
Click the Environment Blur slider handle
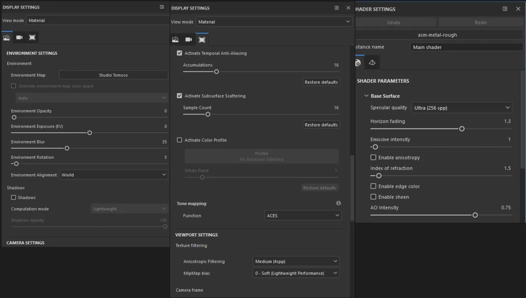coord(67,148)
